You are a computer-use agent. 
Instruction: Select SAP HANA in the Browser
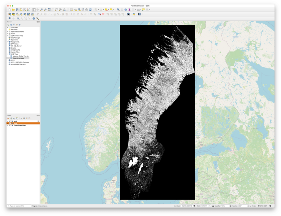pyautogui.click(x=15, y=44)
